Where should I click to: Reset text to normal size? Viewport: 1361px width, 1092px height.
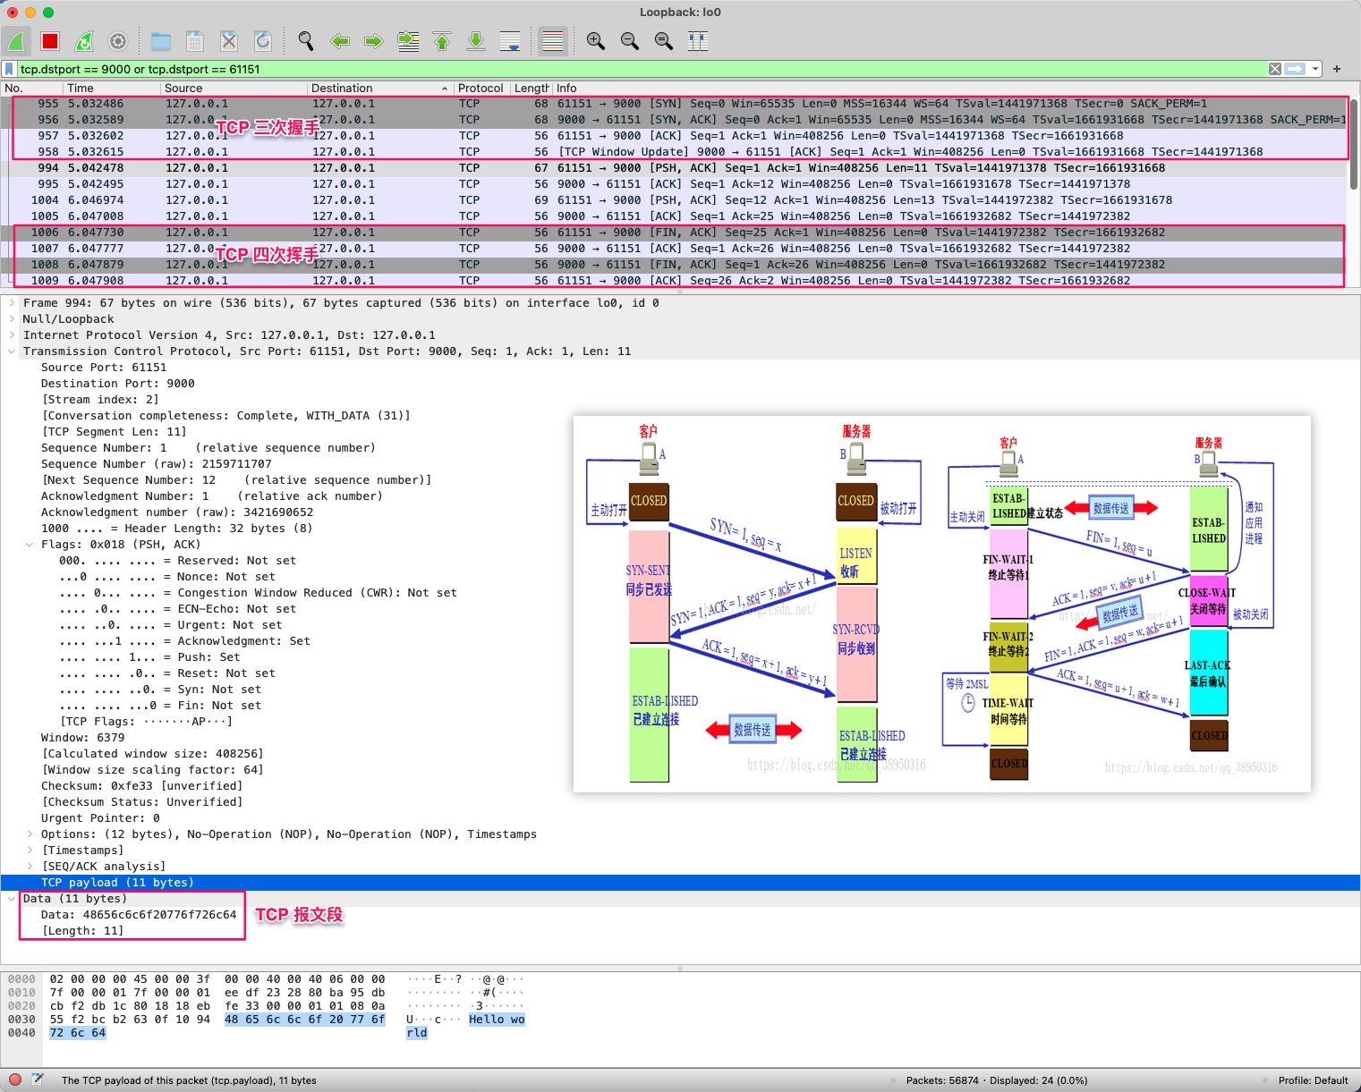(664, 41)
